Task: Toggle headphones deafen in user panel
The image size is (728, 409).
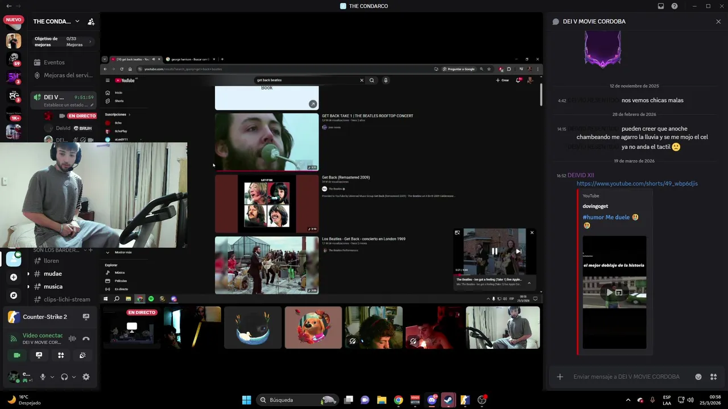Action: (x=64, y=377)
